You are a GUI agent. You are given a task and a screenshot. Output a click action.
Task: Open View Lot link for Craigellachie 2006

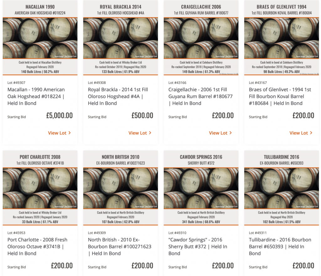tap(218, 133)
